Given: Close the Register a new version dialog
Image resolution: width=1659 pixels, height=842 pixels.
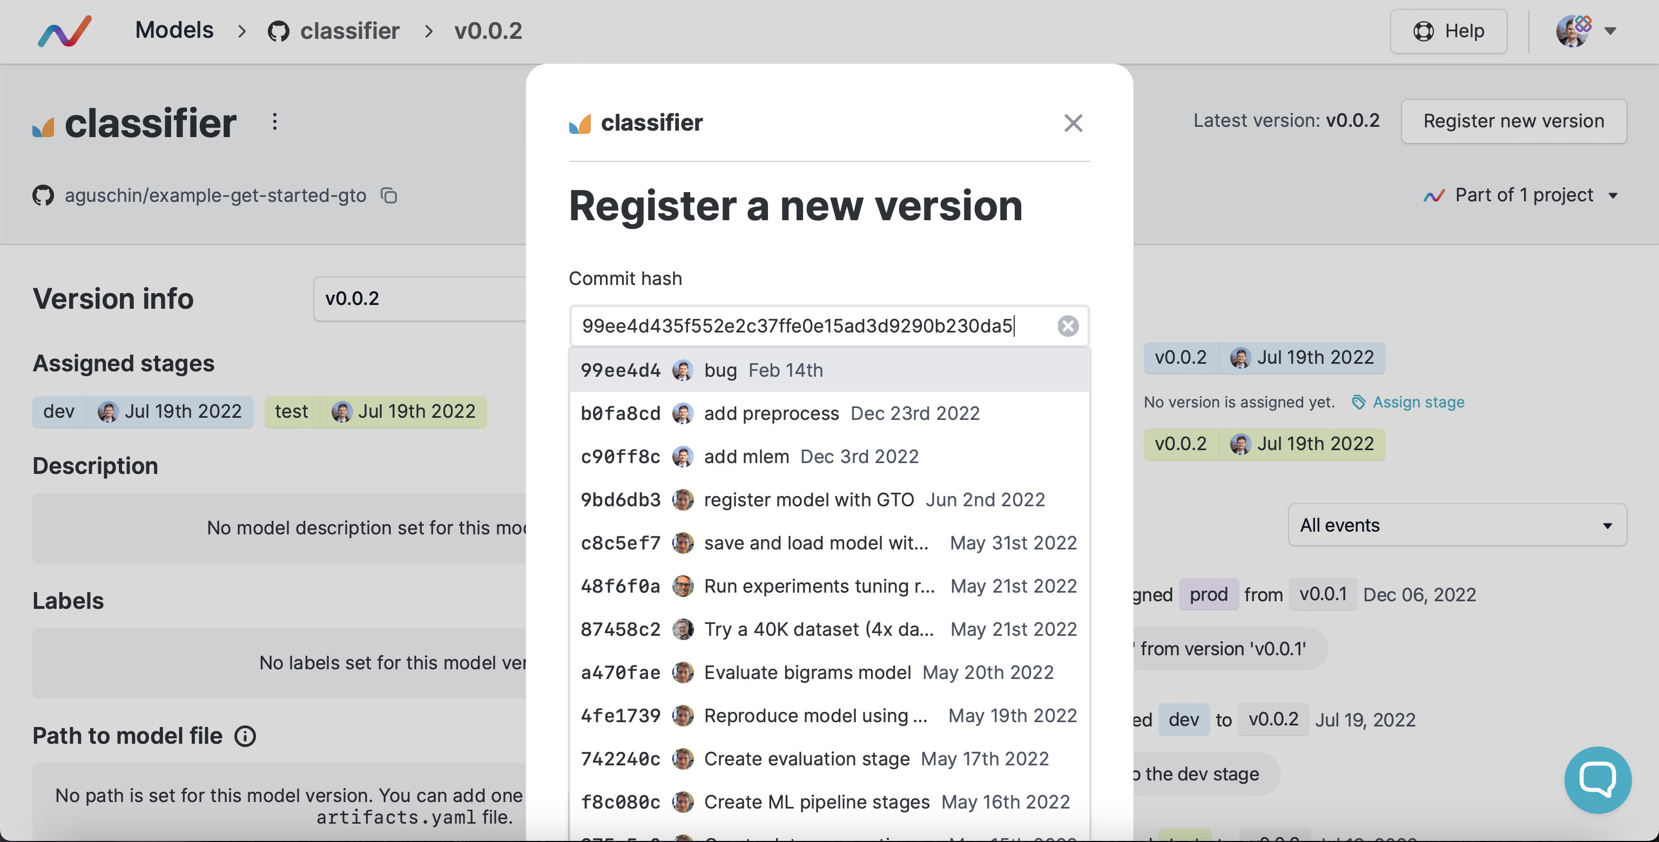Looking at the screenshot, I should click(x=1073, y=123).
